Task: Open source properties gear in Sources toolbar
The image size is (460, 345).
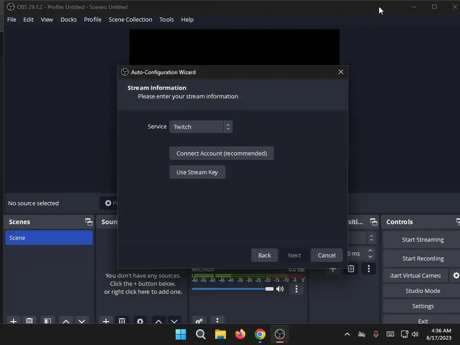Action: (x=140, y=321)
